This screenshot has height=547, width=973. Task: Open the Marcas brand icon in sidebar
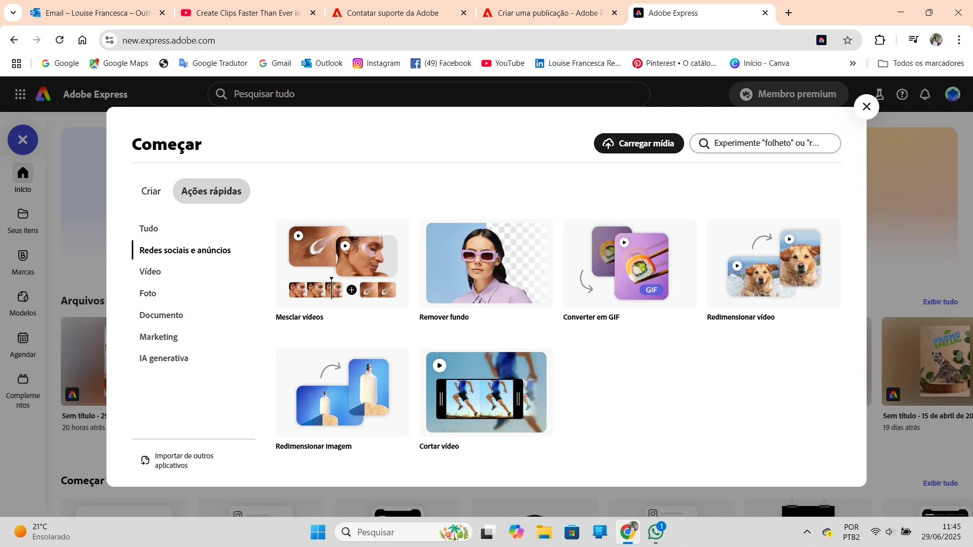coord(23,256)
